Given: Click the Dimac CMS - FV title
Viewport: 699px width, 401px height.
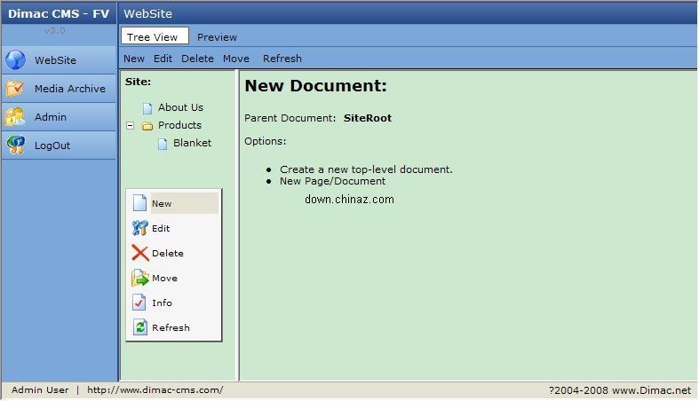Looking at the screenshot, I should pos(59,13).
